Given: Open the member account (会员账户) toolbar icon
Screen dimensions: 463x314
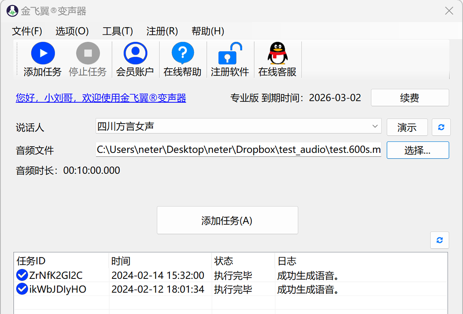Looking at the screenshot, I should [x=135, y=53].
